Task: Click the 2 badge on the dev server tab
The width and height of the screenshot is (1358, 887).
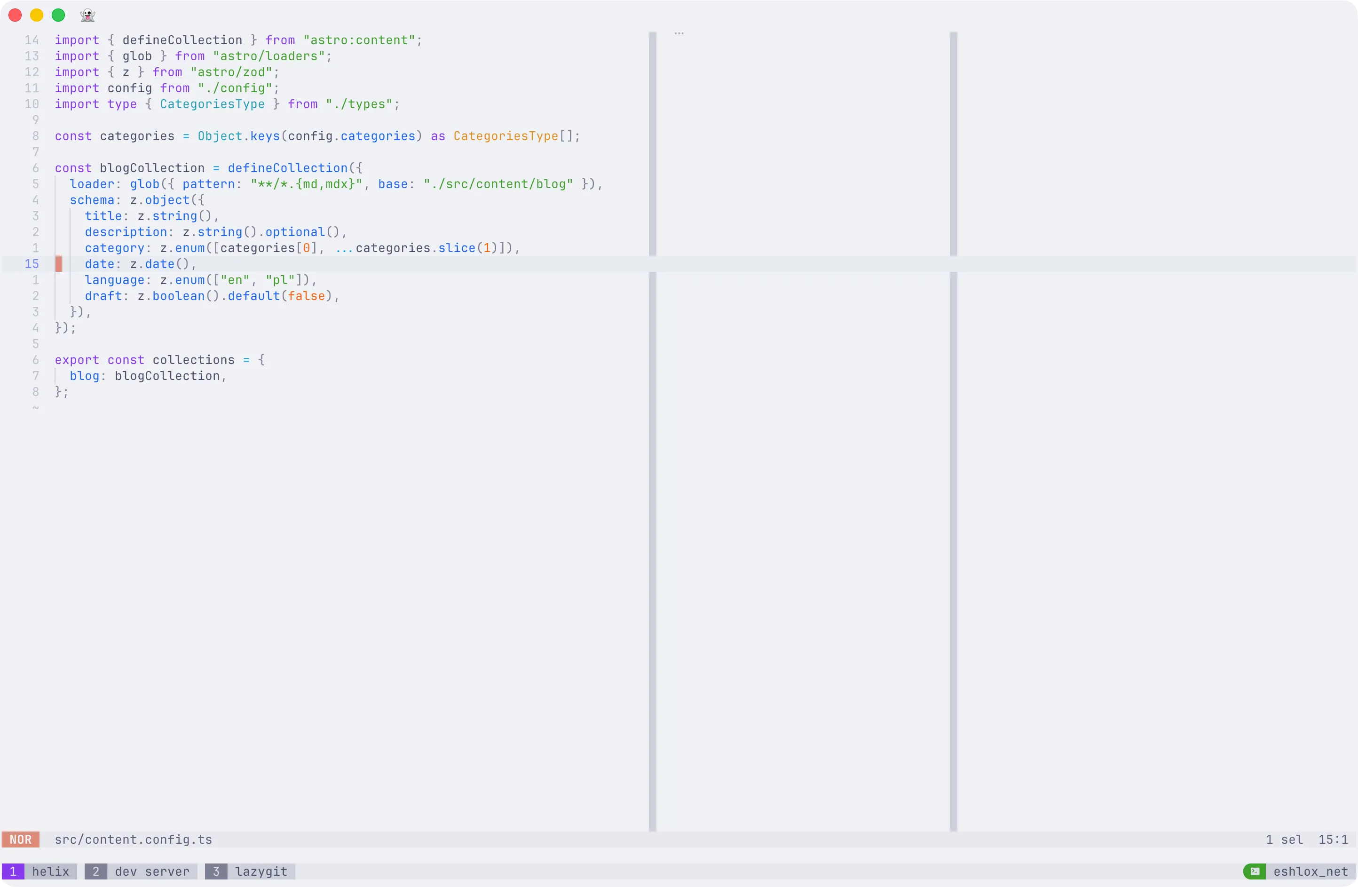Action: (95, 871)
